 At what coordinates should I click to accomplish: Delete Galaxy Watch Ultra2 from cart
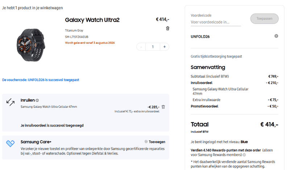click(x=167, y=28)
